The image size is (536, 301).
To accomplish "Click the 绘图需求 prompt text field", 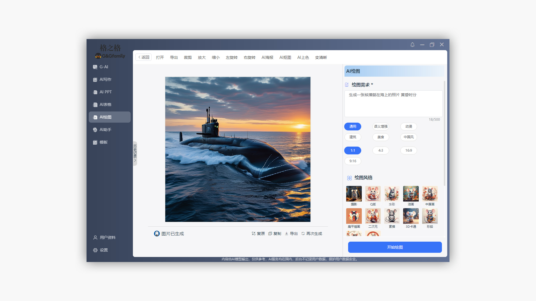I will coord(393,104).
